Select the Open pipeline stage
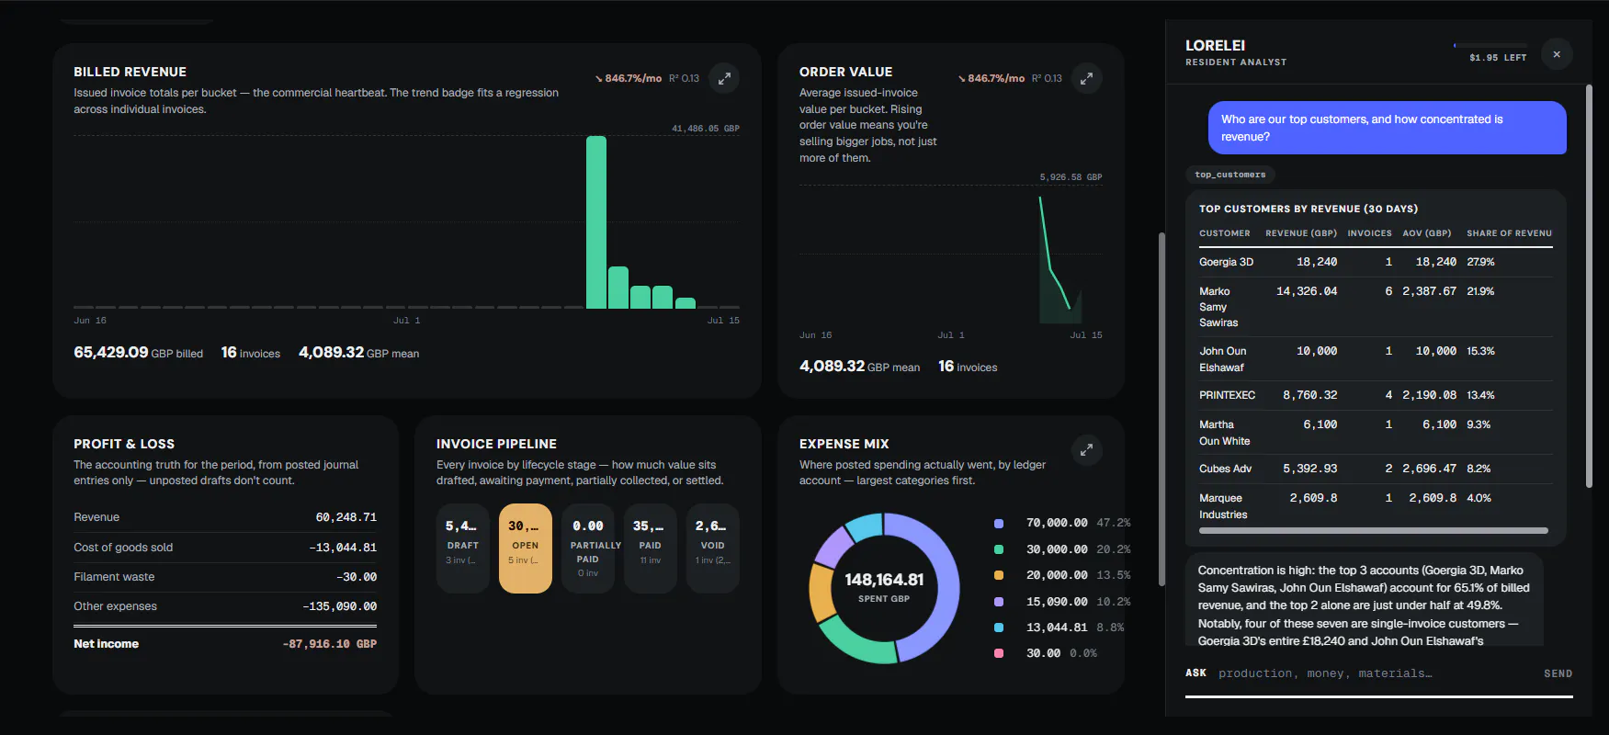 tap(525, 548)
